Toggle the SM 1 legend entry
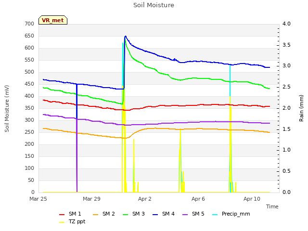This screenshot has height=231, width=308. pos(70,214)
